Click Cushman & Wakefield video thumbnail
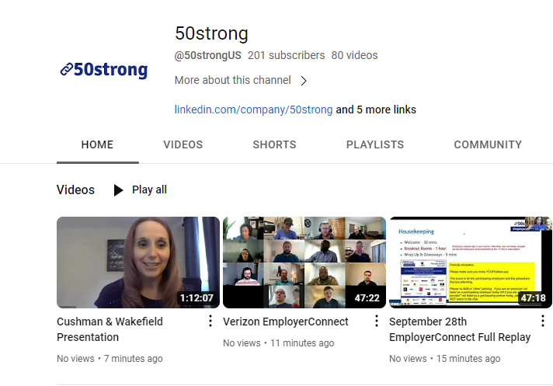The image size is (553, 386). [x=138, y=263]
